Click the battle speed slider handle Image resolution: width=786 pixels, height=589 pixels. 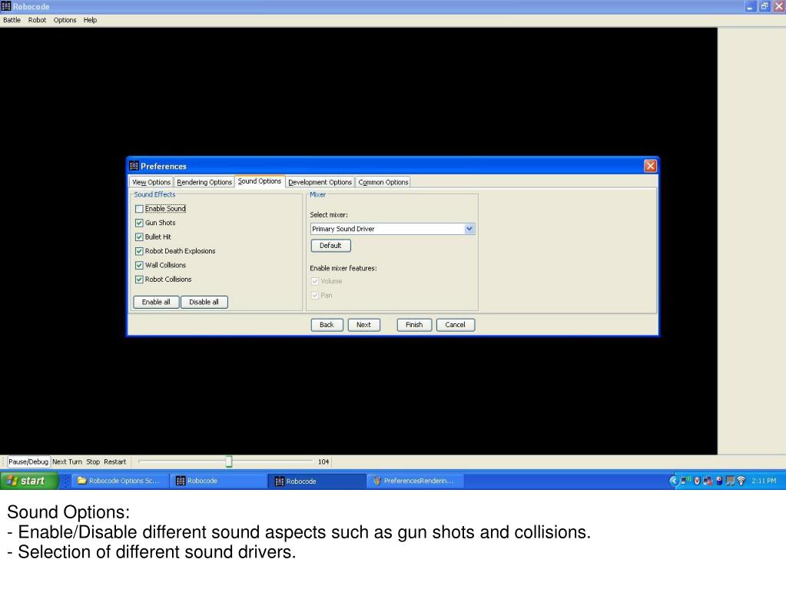click(229, 462)
